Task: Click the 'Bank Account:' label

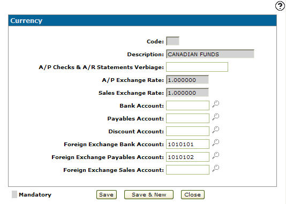Action: 142,105
